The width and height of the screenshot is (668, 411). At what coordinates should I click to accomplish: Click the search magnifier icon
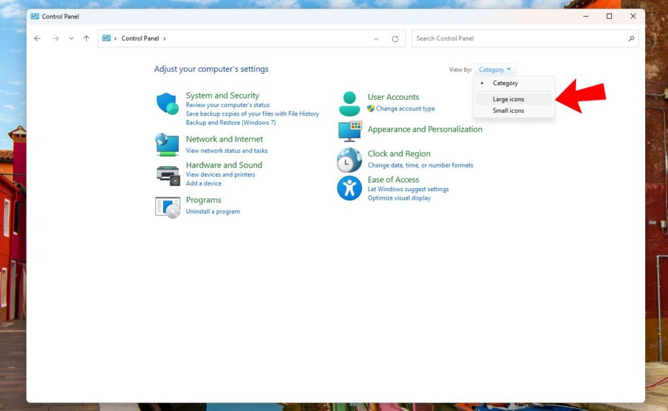pyautogui.click(x=631, y=38)
